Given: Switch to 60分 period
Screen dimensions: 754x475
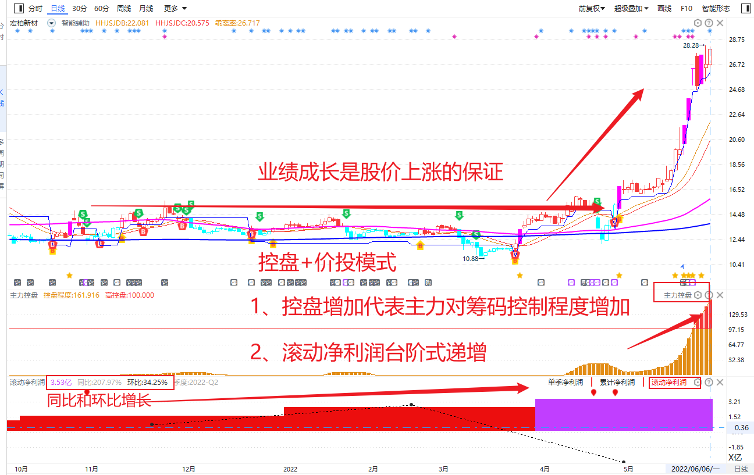Looking at the screenshot, I should pyautogui.click(x=102, y=9).
